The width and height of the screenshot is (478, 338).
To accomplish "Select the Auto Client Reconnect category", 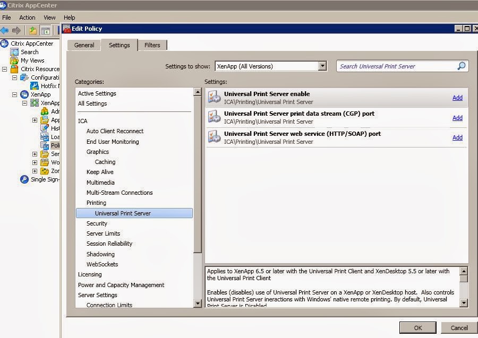I will [115, 131].
